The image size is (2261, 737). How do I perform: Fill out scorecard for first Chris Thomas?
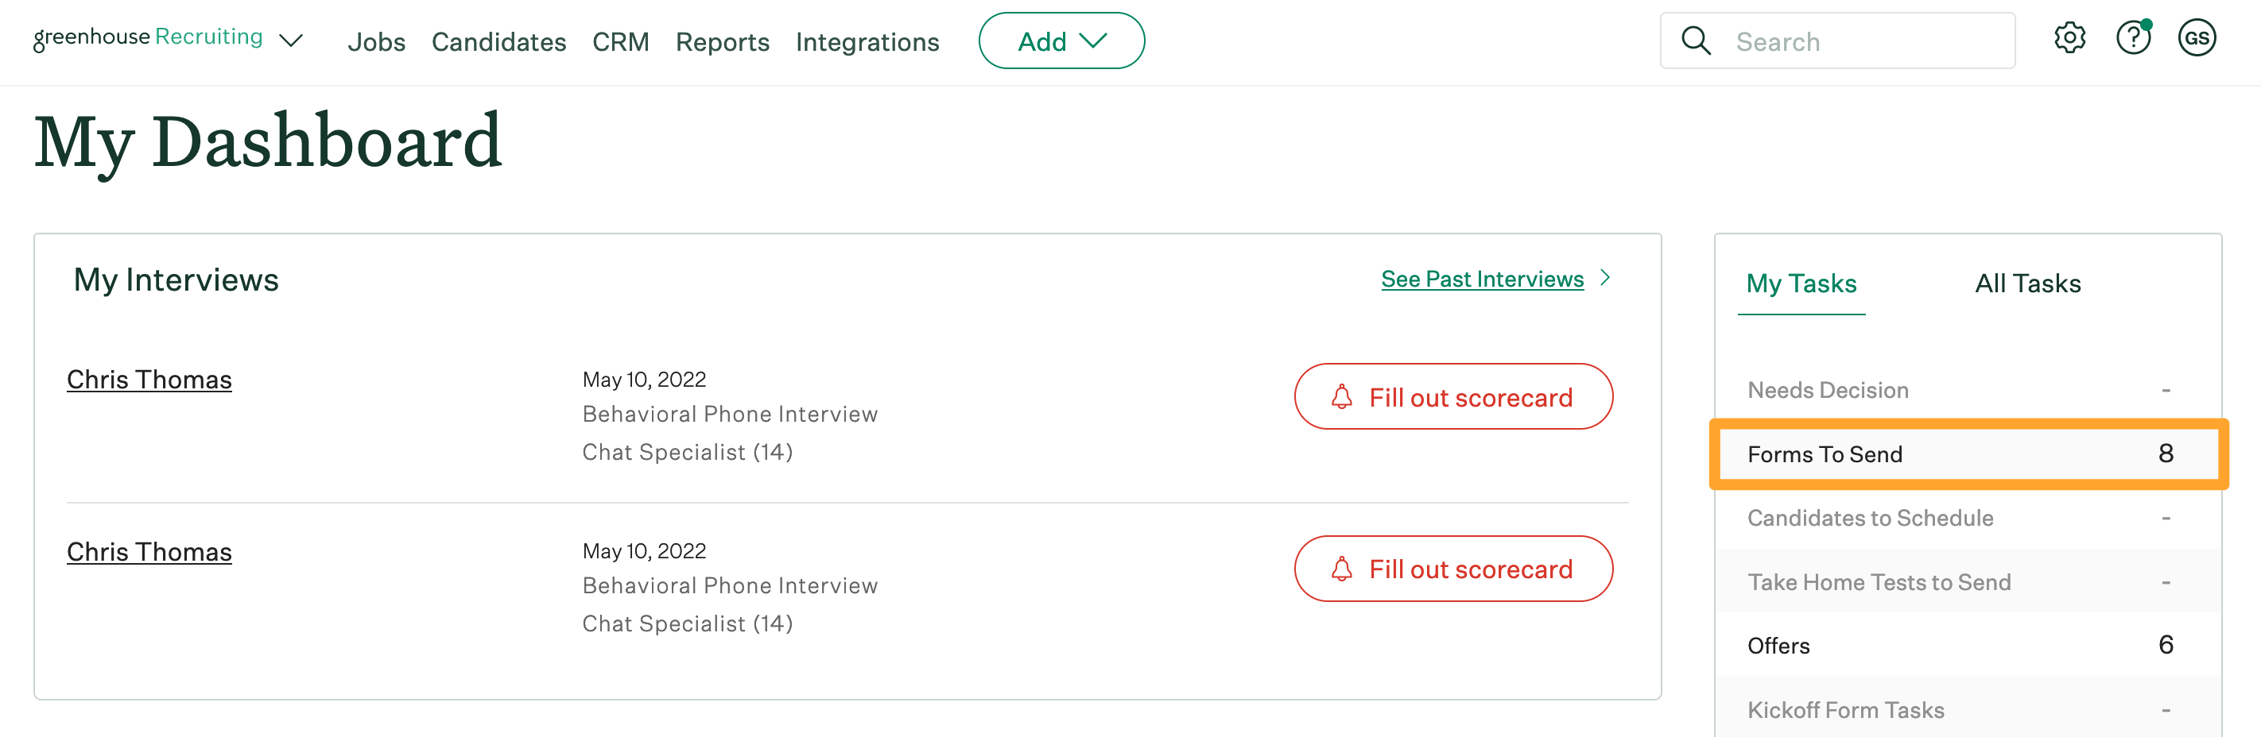1452,397
